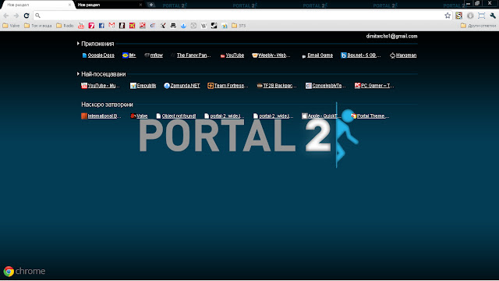Reopen the Object not found! page
This screenshot has height=281, width=499.
pos(176,116)
